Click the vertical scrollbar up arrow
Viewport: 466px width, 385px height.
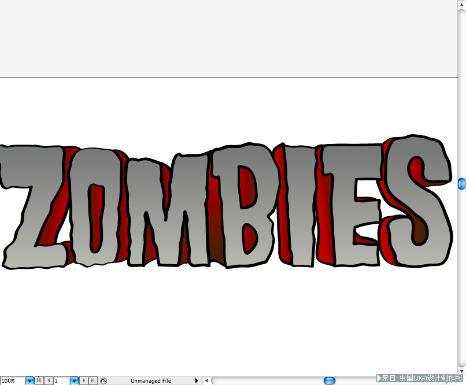[x=461, y=4]
